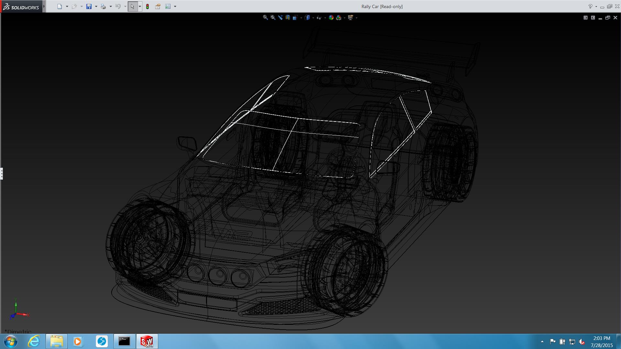Click the Apply Scene icon
Viewport: 621px width, 349px height.
(339, 18)
